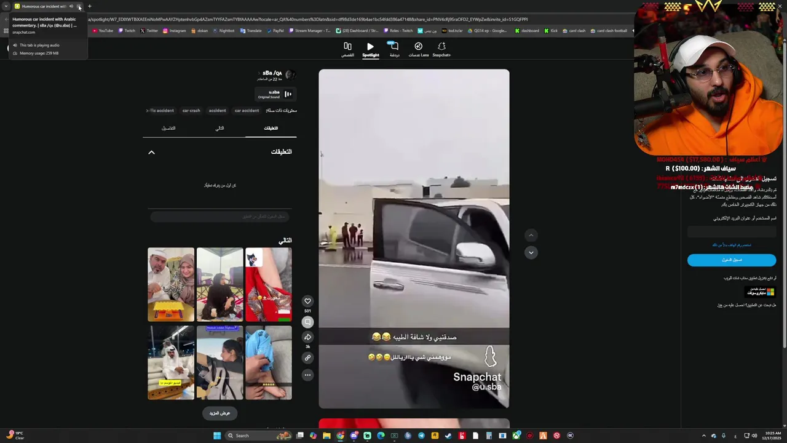Open the Chat icon in top navigation
Screen dimensions: 787x443
point(394,49)
